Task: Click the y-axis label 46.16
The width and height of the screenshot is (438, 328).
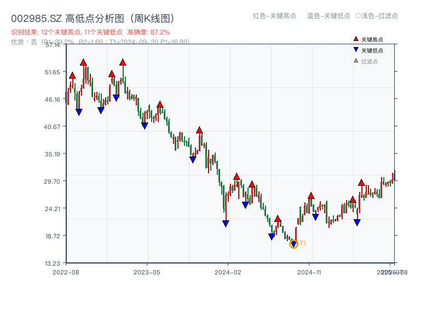Action: [53, 99]
